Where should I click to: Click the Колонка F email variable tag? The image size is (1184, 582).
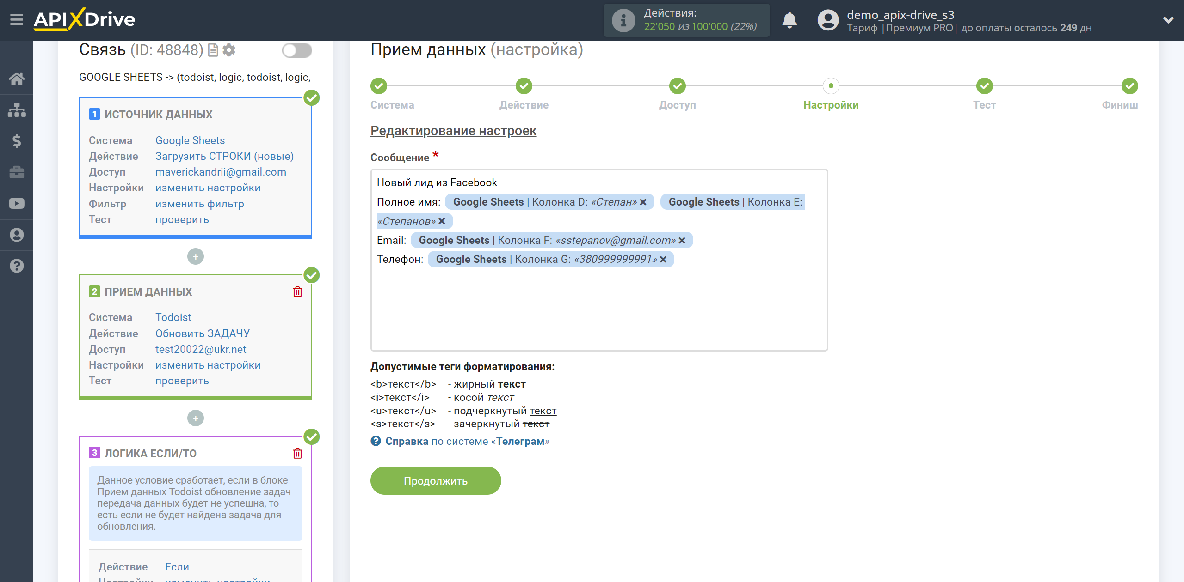[552, 240]
